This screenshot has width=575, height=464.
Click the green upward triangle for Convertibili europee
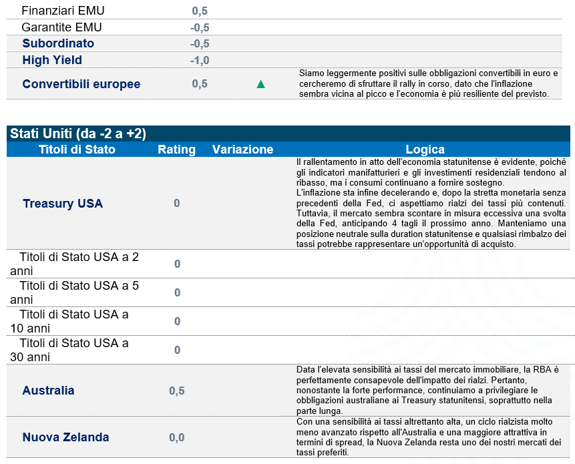coord(260,84)
